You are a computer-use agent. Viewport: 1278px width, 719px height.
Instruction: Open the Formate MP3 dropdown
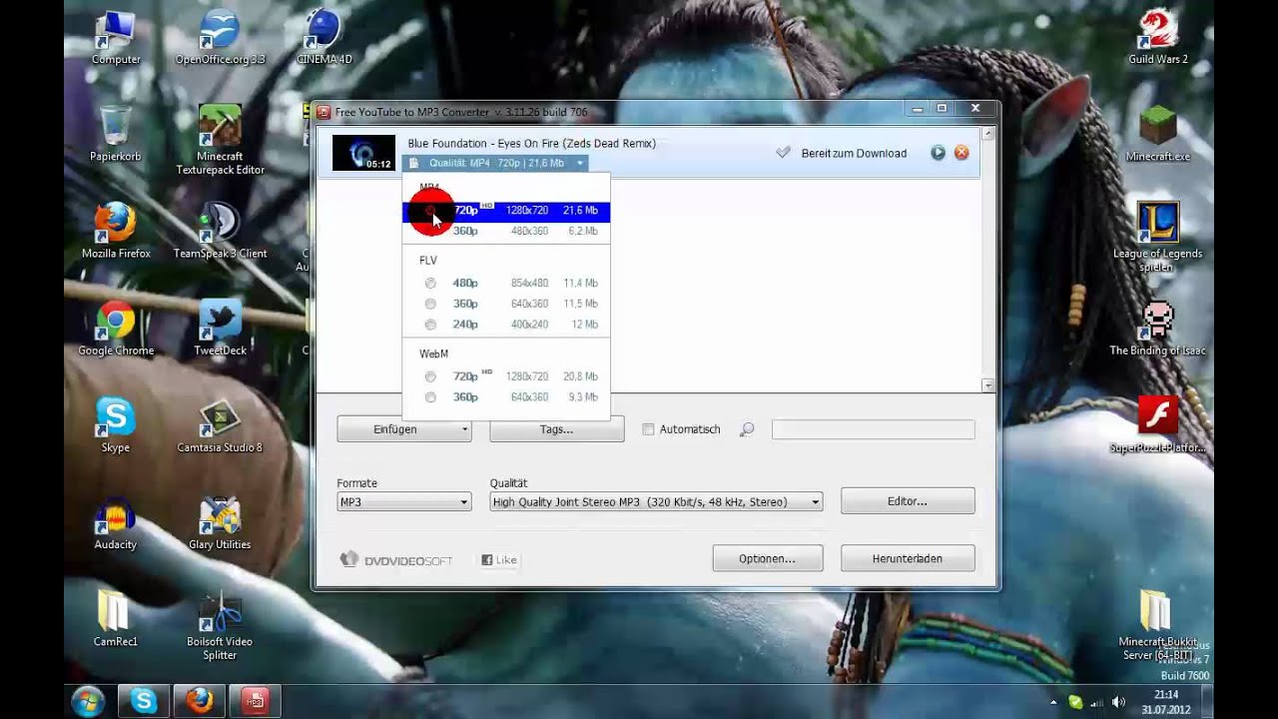(403, 502)
